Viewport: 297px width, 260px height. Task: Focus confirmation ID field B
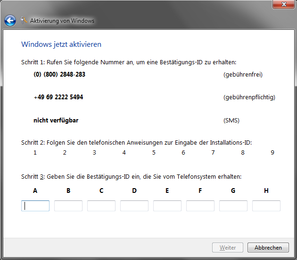click(68, 206)
